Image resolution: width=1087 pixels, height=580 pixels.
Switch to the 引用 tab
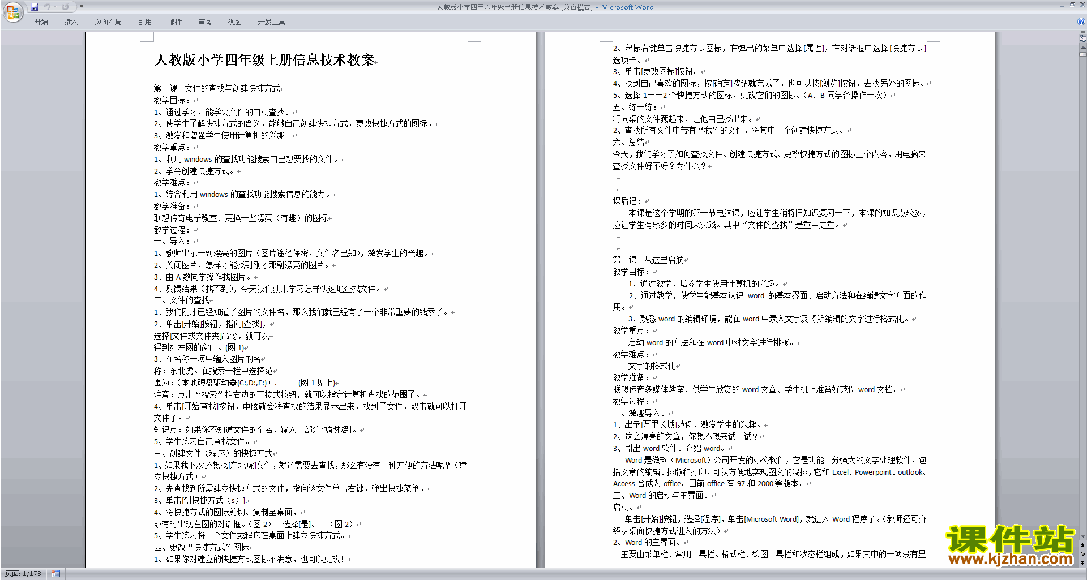(x=145, y=22)
